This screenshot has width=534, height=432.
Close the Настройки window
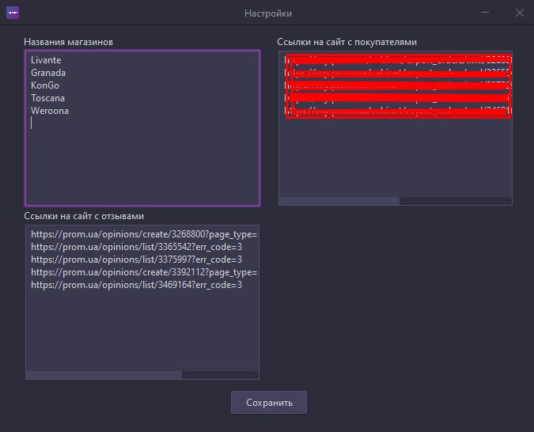[519, 13]
